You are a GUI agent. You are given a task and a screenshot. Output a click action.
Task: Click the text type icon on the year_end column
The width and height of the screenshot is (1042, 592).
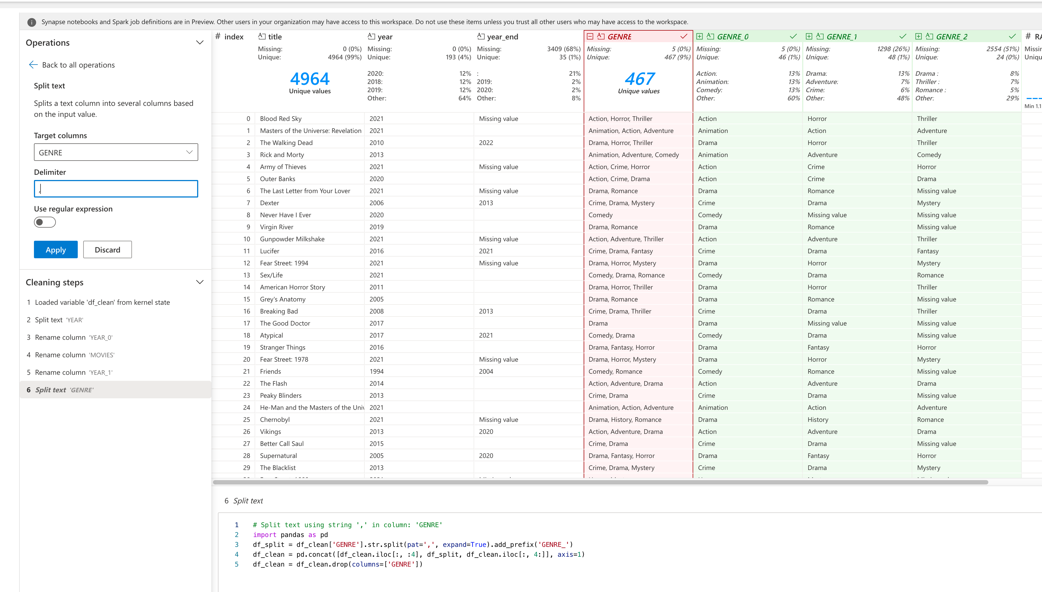[x=481, y=37]
